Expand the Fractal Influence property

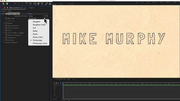pyautogui.click(x=4, y=28)
